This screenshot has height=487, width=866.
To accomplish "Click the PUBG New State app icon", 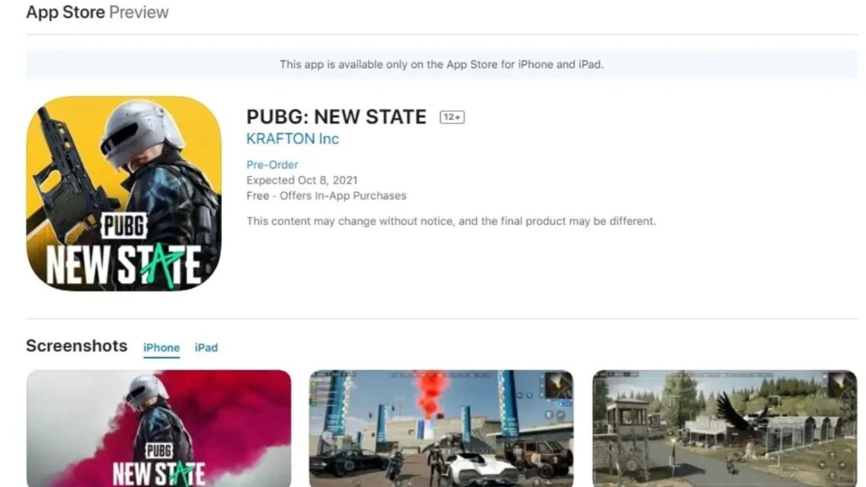I will coord(123,194).
